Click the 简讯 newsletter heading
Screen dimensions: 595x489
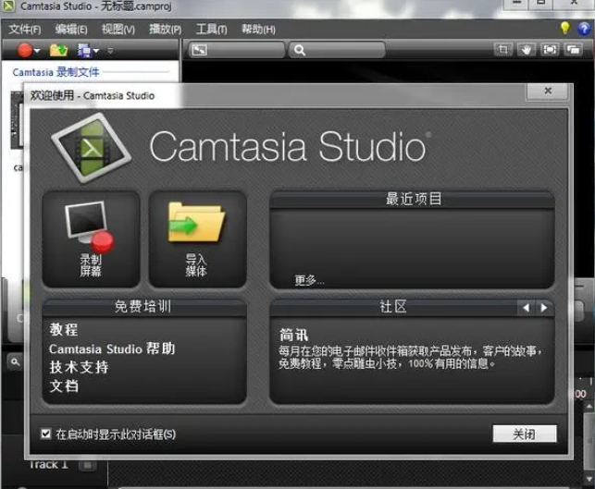coord(293,336)
